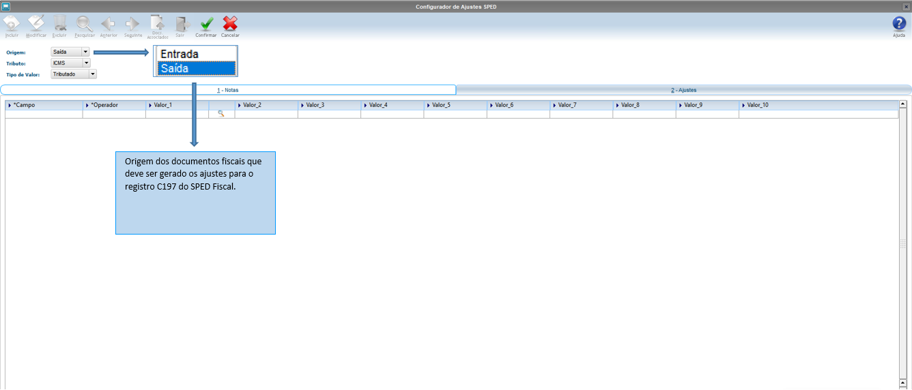Click the empty Valor_1 cell in first row

(x=177, y=114)
